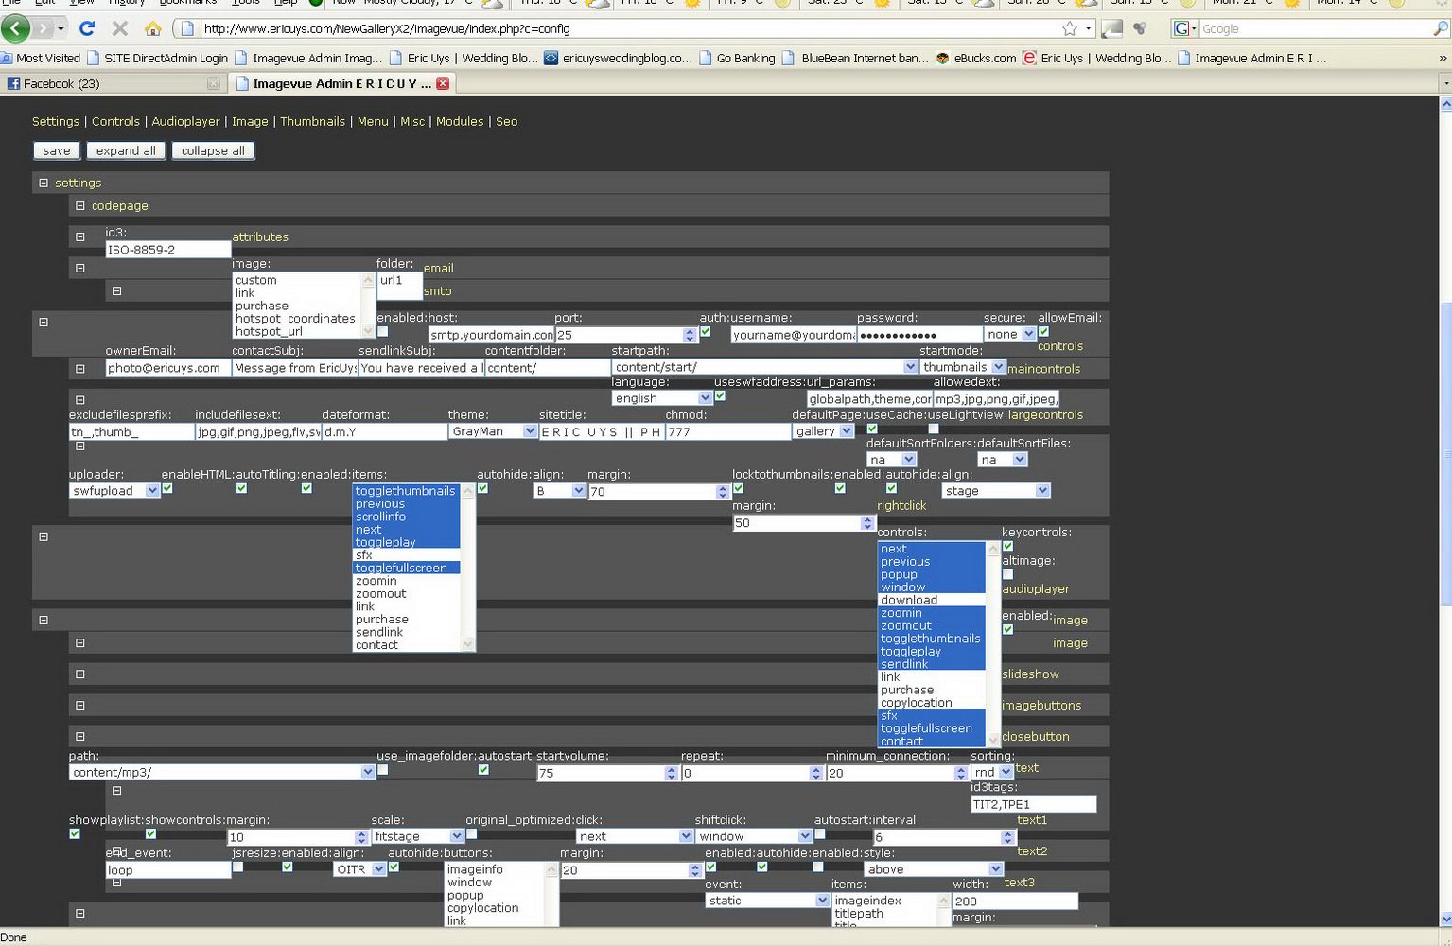Open the Most Visited bookmarks folder
The height and width of the screenshot is (946, 1452).
point(41,58)
